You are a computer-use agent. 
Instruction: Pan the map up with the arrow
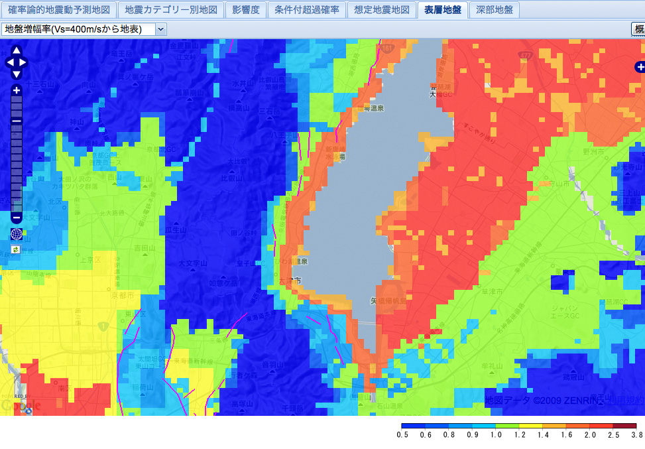click(16, 50)
